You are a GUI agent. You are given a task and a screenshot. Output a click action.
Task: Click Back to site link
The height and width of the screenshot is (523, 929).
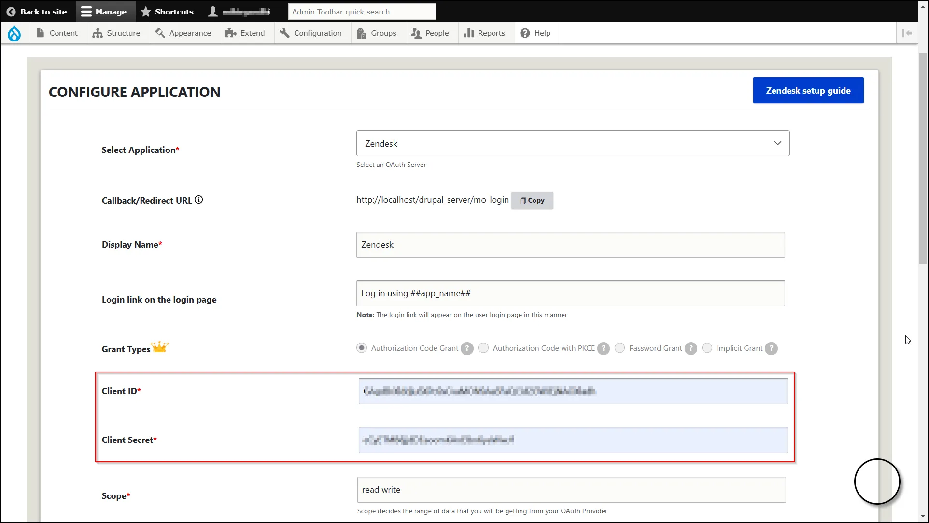pyautogui.click(x=37, y=12)
